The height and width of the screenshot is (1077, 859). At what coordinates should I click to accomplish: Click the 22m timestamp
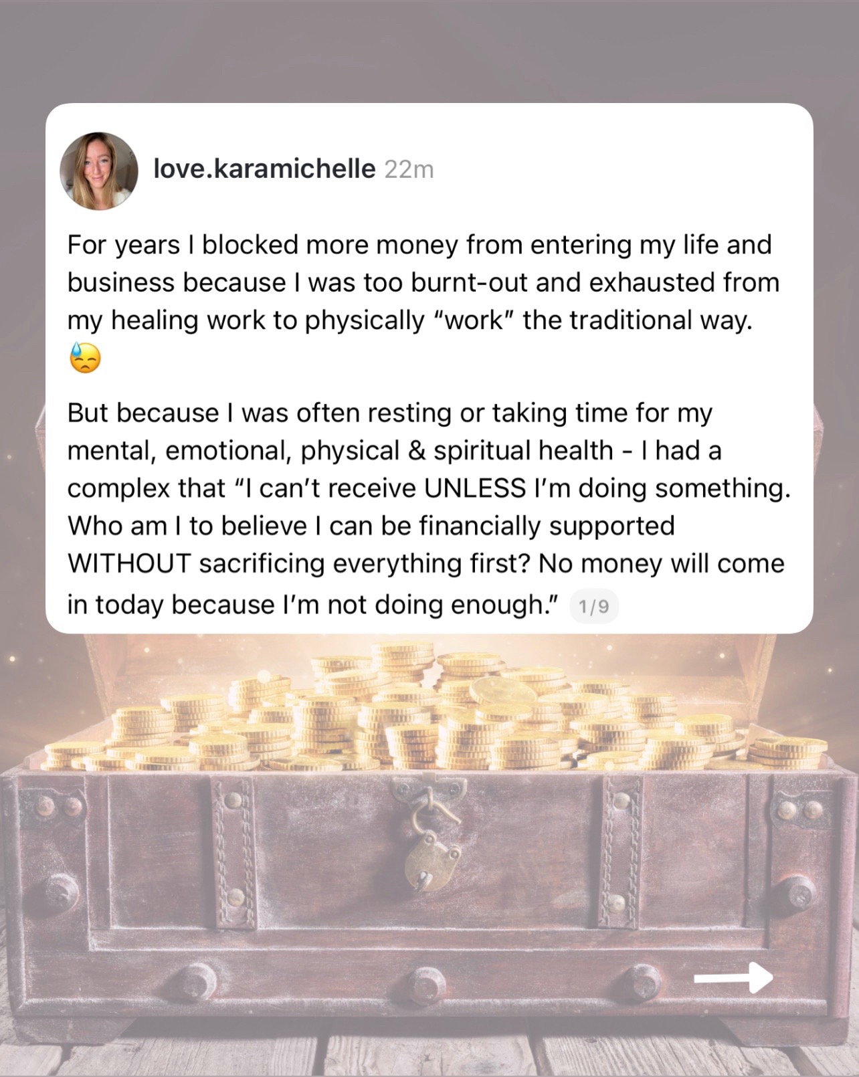(409, 170)
